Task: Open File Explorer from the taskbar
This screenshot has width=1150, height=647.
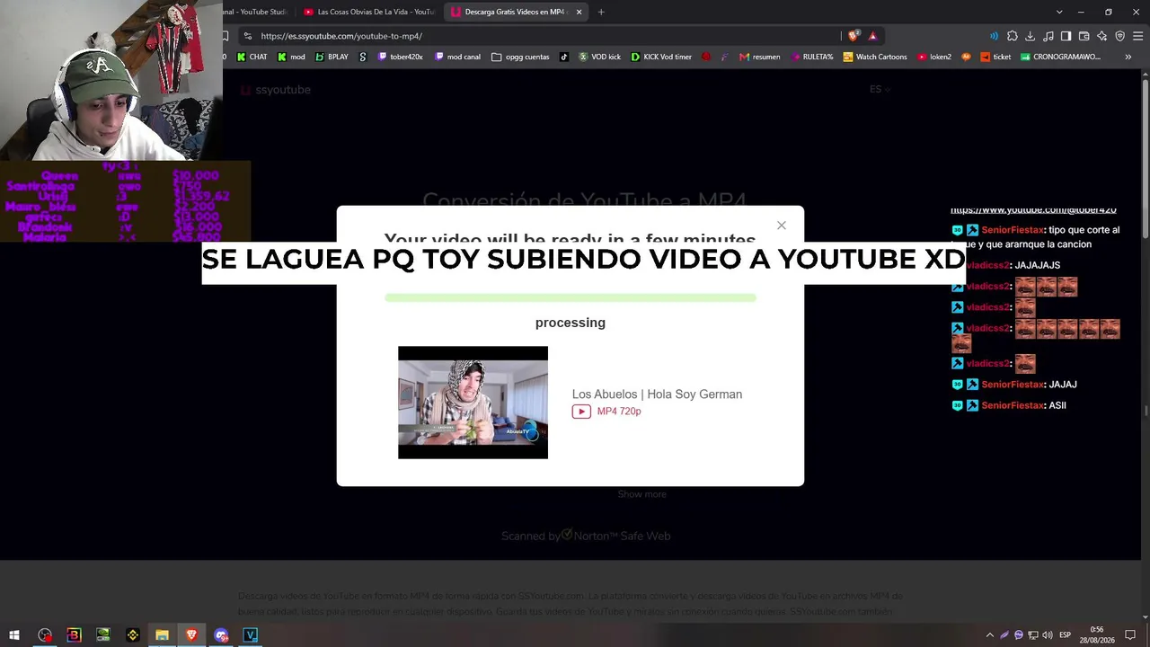Action: (162, 635)
